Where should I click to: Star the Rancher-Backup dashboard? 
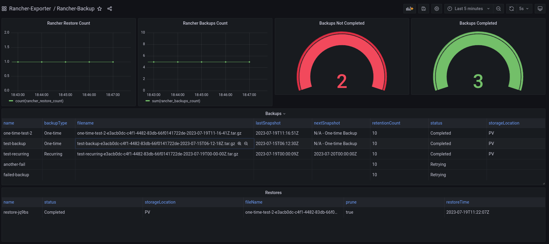pos(100,9)
